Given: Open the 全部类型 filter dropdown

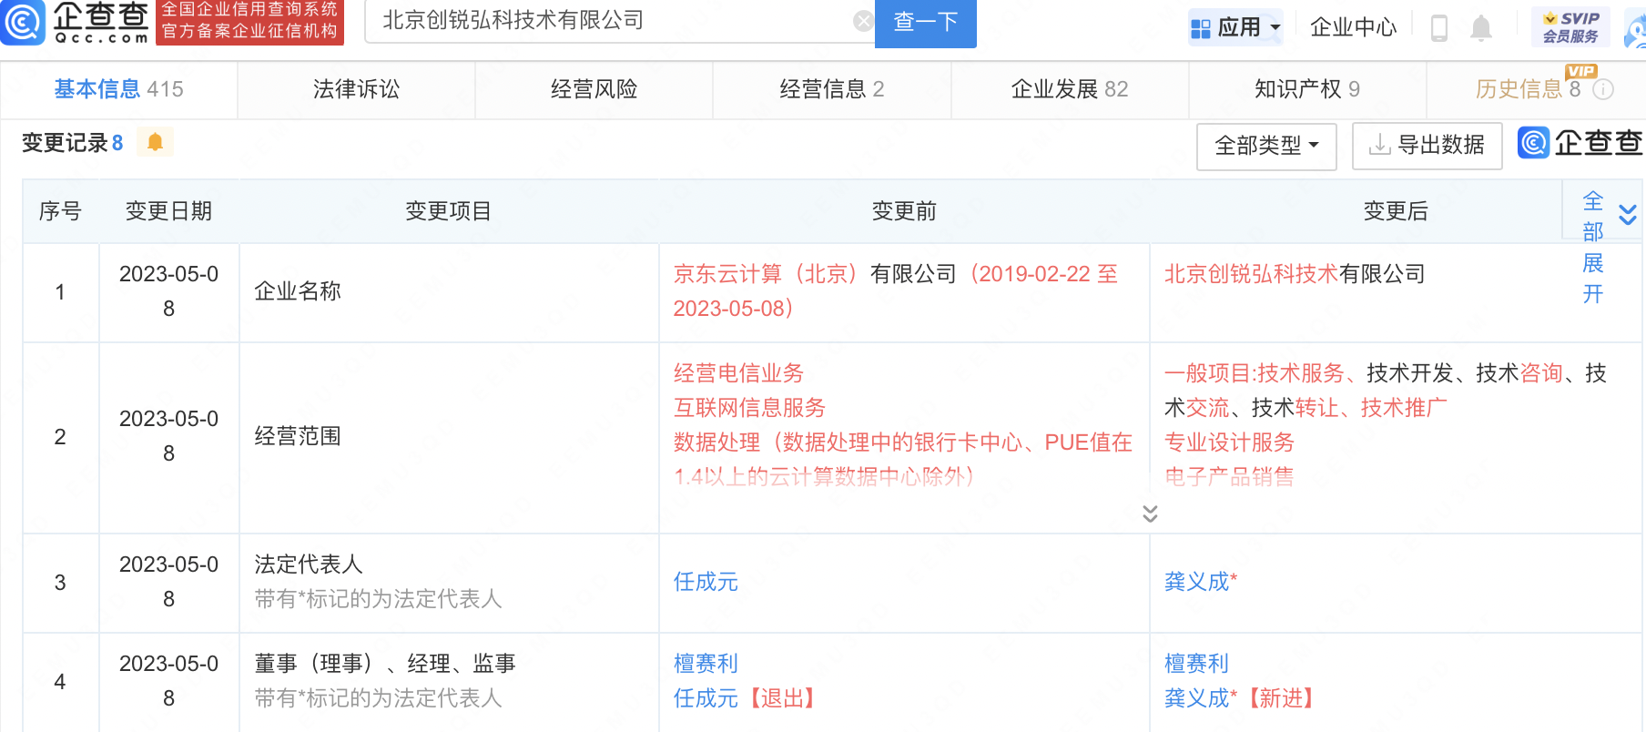Looking at the screenshot, I should [1266, 146].
